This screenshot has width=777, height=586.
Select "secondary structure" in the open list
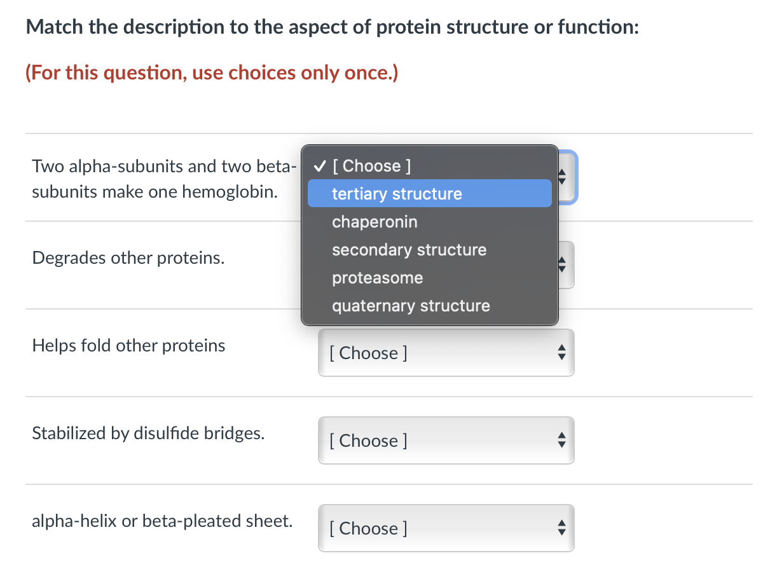click(409, 249)
